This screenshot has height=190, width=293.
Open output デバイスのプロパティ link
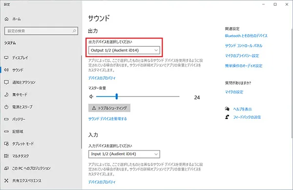(102, 78)
